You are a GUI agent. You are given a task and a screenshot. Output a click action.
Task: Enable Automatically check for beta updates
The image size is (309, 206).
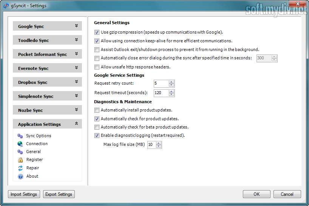[97, 127]
